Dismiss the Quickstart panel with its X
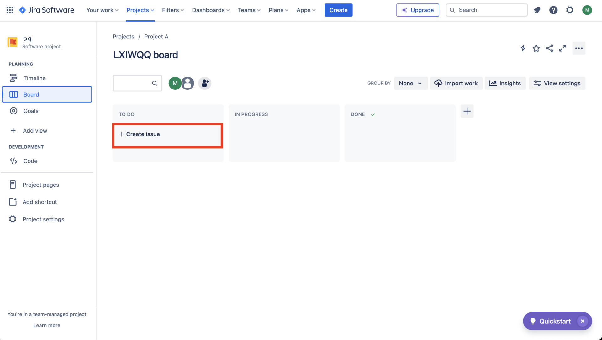Screen dimensions: 602x340 583,321
